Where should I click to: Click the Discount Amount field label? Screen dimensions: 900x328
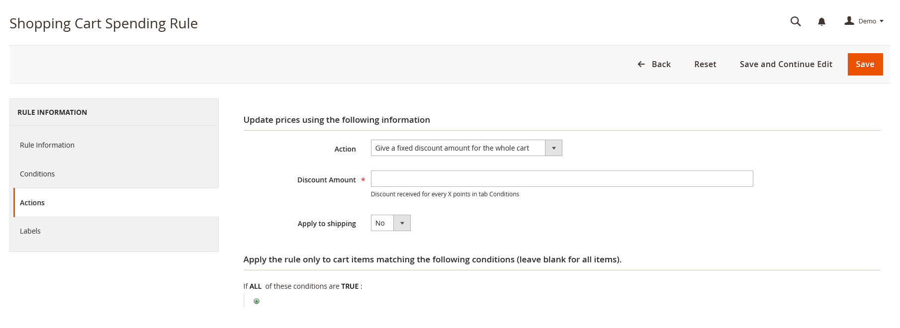click(x=326, y=180)
